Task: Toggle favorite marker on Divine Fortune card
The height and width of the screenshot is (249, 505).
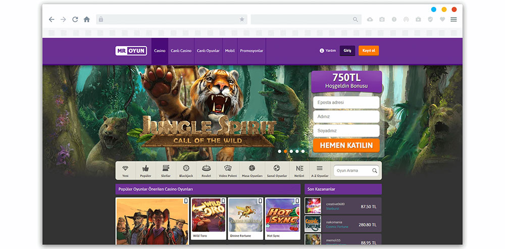Action: [x=260, y=201]
